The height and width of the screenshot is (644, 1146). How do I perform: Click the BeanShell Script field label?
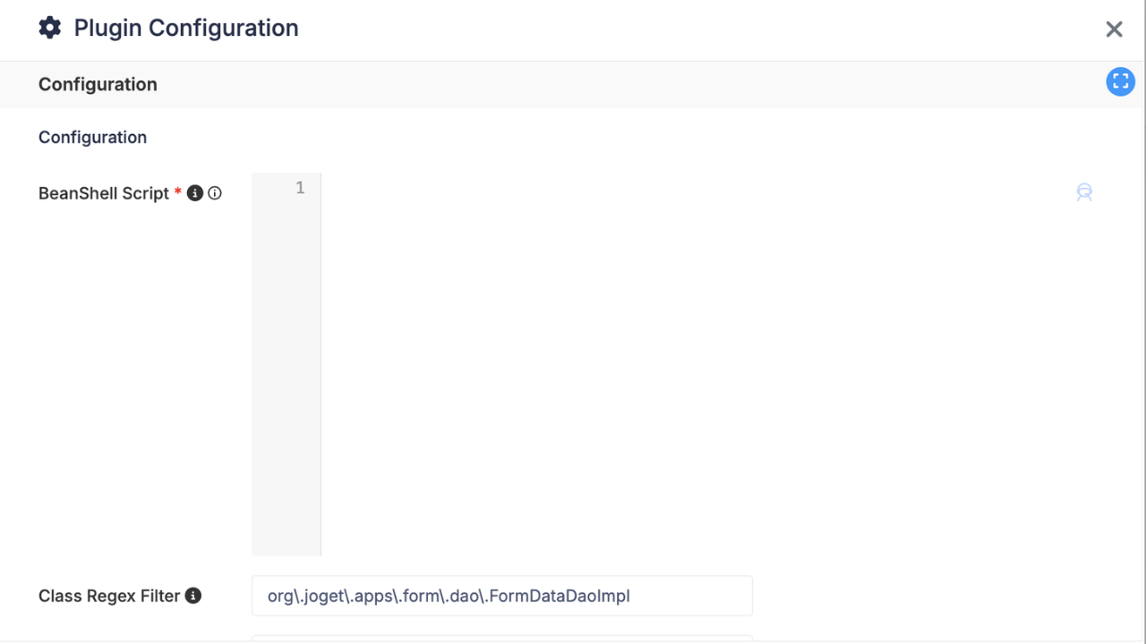[104, 193]
